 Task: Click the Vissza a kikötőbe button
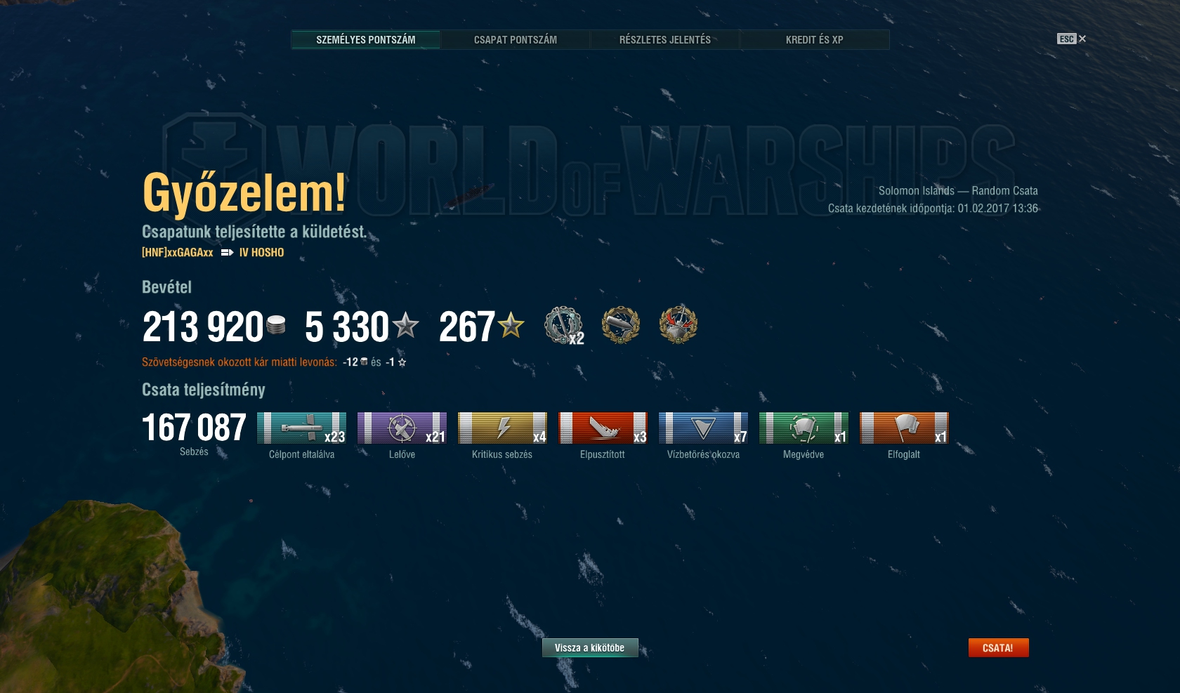tap(590, 647)
